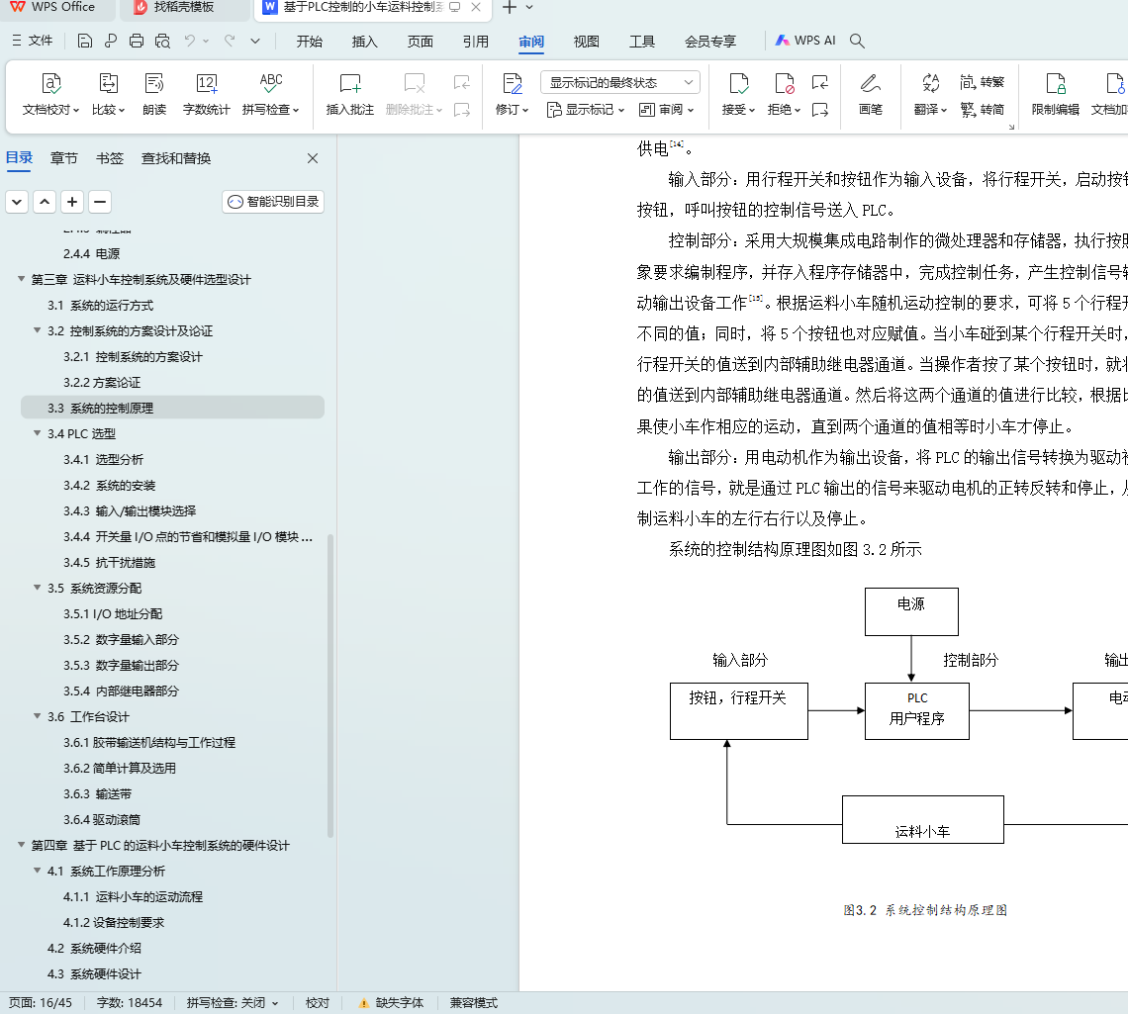Start 朗读 read aloud
Viewport: 1128px width, 1014px height.
pos(154,94)
